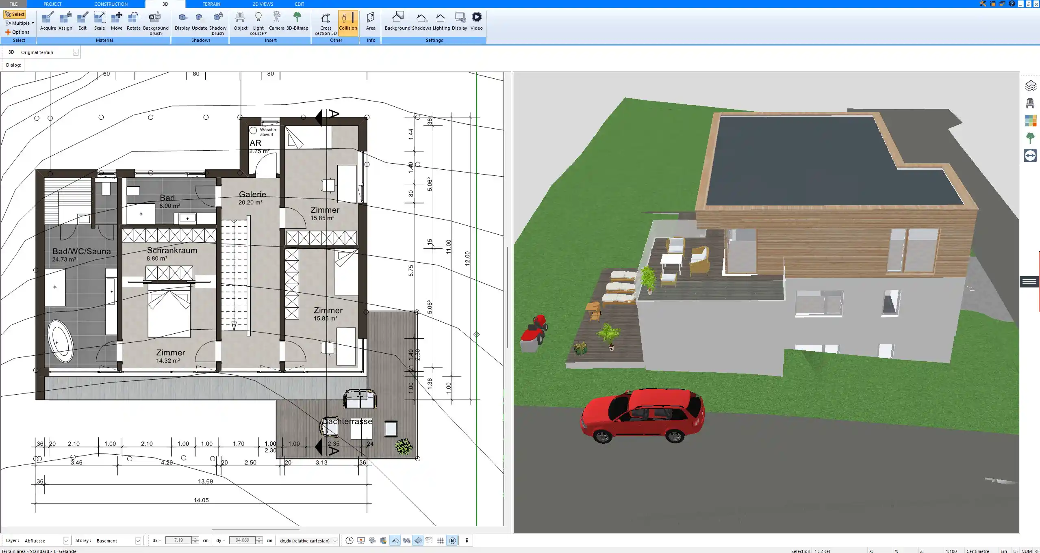
Task: Open the material color palette in the right sidebar
Action: [x=1031, y=121]
